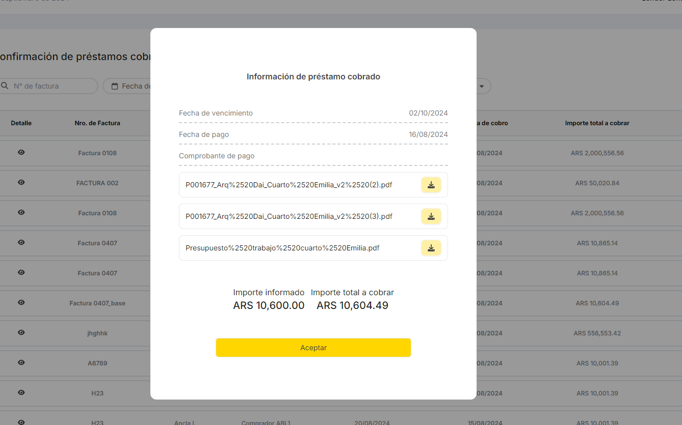Download the Presupuesto trabajo cuarto Emilia PDF

(431, 248)
